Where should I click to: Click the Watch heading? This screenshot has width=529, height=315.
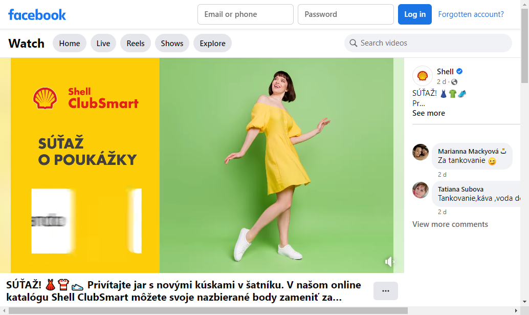click(26, 43)
